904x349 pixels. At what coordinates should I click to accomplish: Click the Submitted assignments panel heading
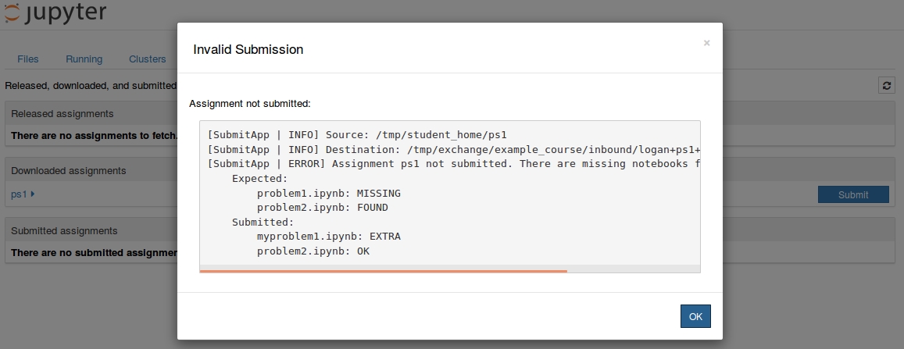click(64, 231)
